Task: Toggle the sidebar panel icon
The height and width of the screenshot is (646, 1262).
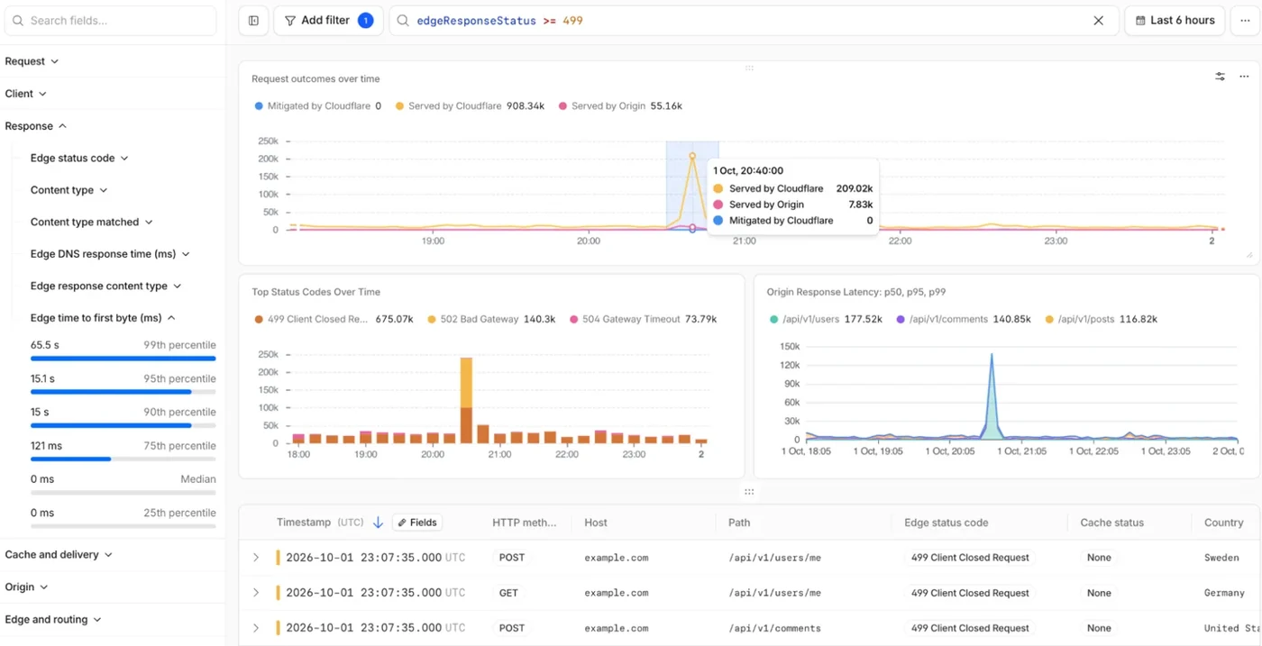Action: coord(253,21)
